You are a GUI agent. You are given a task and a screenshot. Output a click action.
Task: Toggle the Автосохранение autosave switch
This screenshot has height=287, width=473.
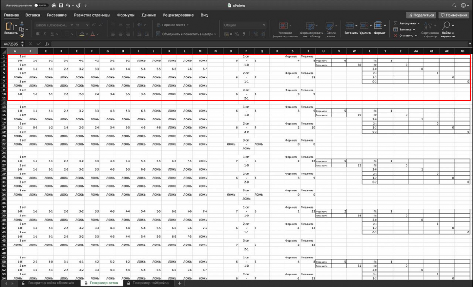point(41,6)
